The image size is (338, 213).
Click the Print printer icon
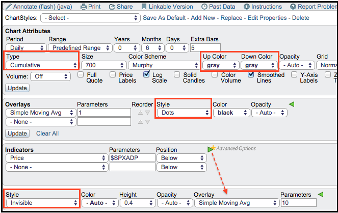pyautogui.click(x=84, y=7)
